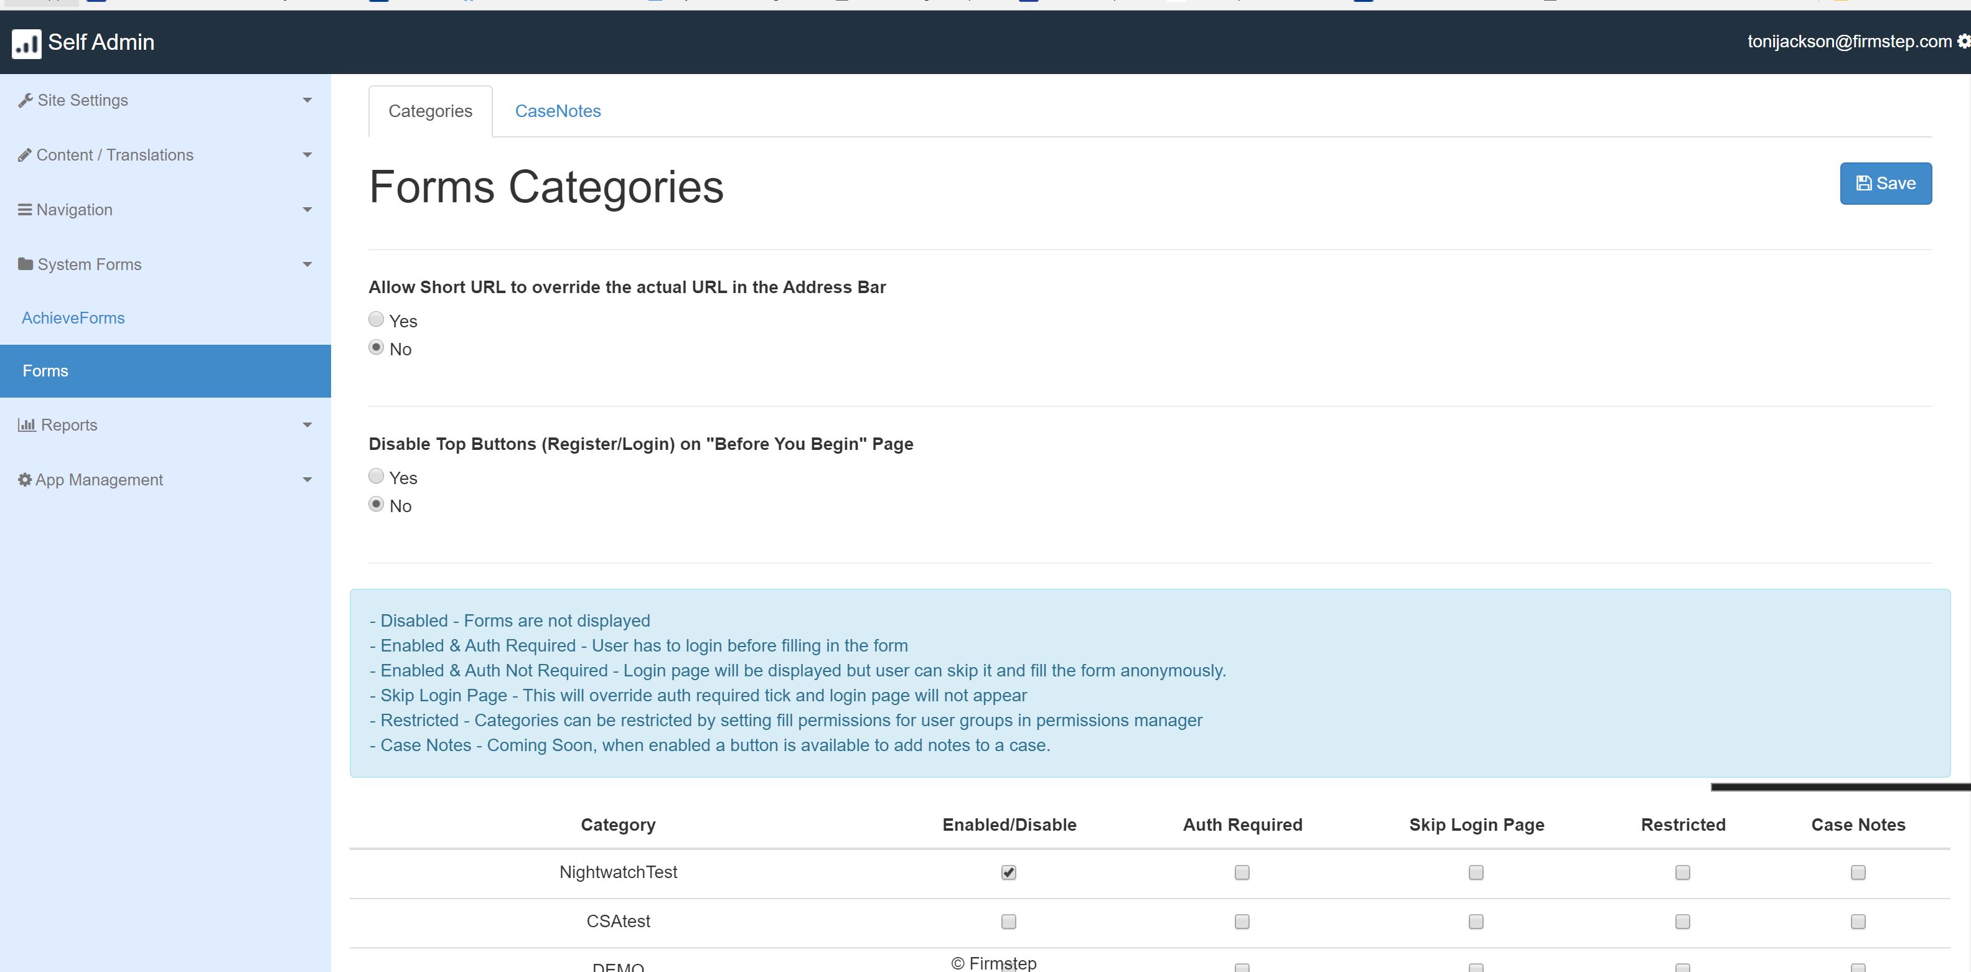This screenshot has height=972, width=1971.
Task: Click the Save button
Action: click(x=1885, y=184)
